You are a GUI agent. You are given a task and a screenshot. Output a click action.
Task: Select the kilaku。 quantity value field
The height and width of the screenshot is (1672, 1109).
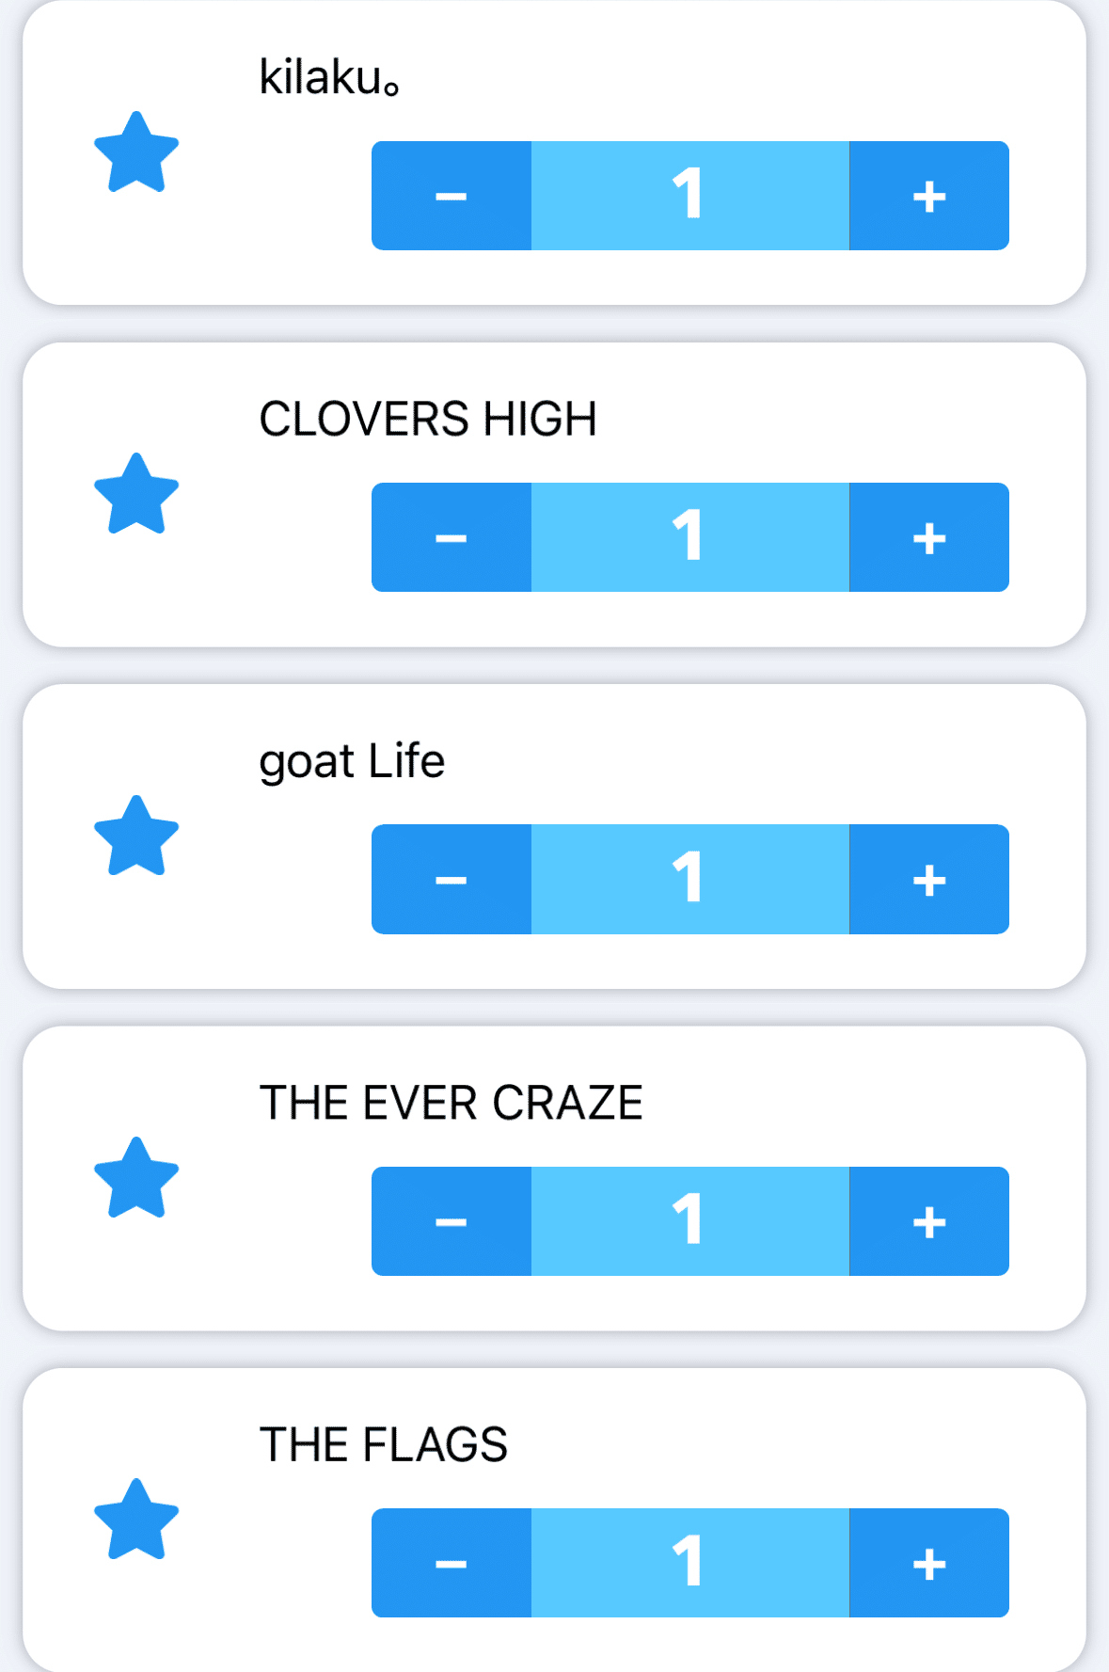pyautogui.click(x=689, y=196)
